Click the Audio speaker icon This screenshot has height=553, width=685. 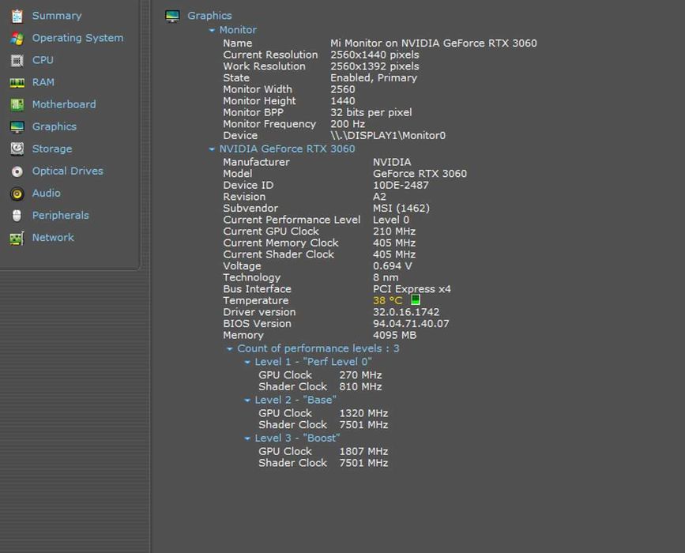pos(17,194)
